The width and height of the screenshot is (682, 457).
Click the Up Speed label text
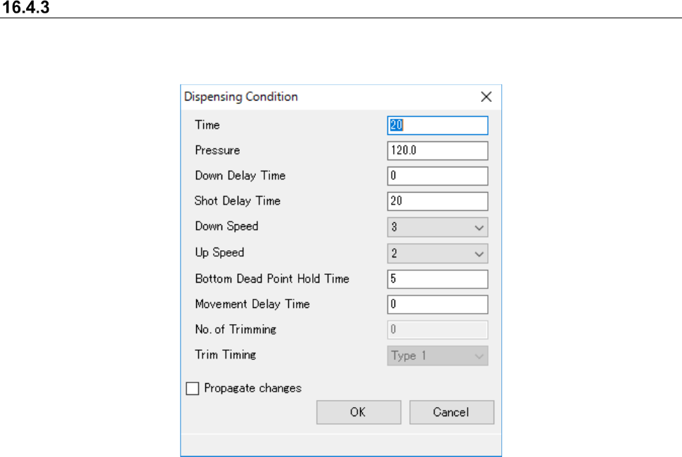(219, 252)
